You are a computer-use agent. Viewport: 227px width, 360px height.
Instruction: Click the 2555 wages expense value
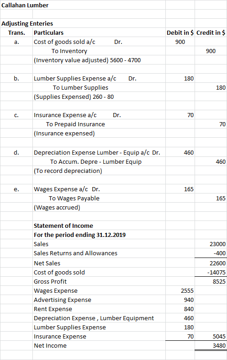pos(187,291)
